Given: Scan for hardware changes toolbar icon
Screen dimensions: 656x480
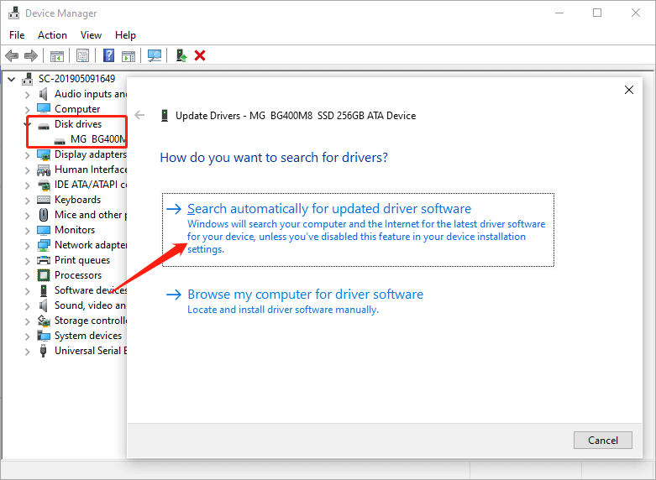Looking at the screenshot, I should (155, 55).
